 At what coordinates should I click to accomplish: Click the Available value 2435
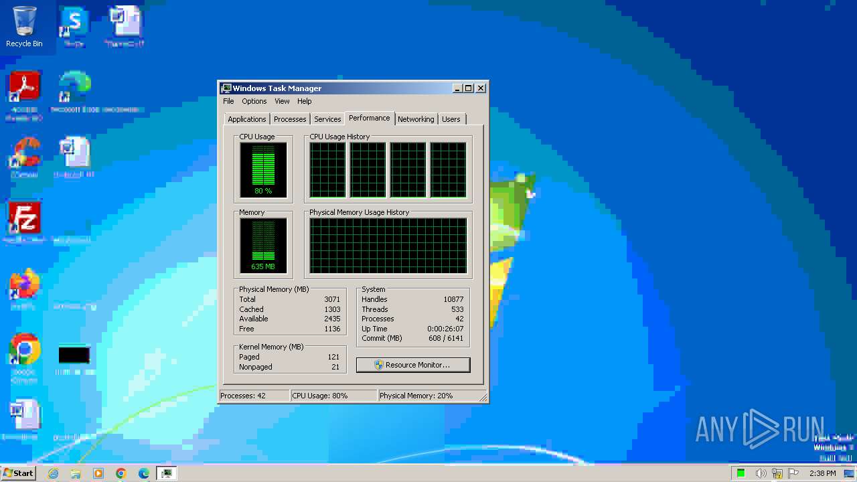pyautogui.click(x=332, y=319)
